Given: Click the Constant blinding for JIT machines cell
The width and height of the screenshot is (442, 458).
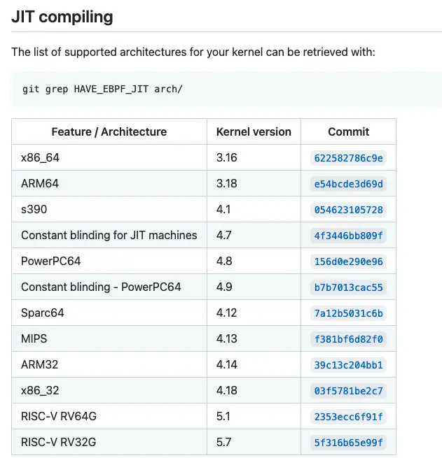Looking at the screenshot, I should pyautogui.click(x=109, y=236).
